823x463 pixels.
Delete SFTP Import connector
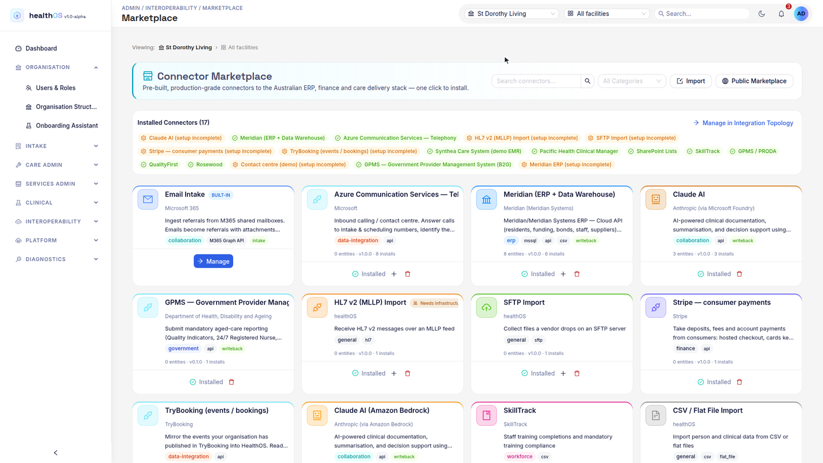tap(577, 373)
